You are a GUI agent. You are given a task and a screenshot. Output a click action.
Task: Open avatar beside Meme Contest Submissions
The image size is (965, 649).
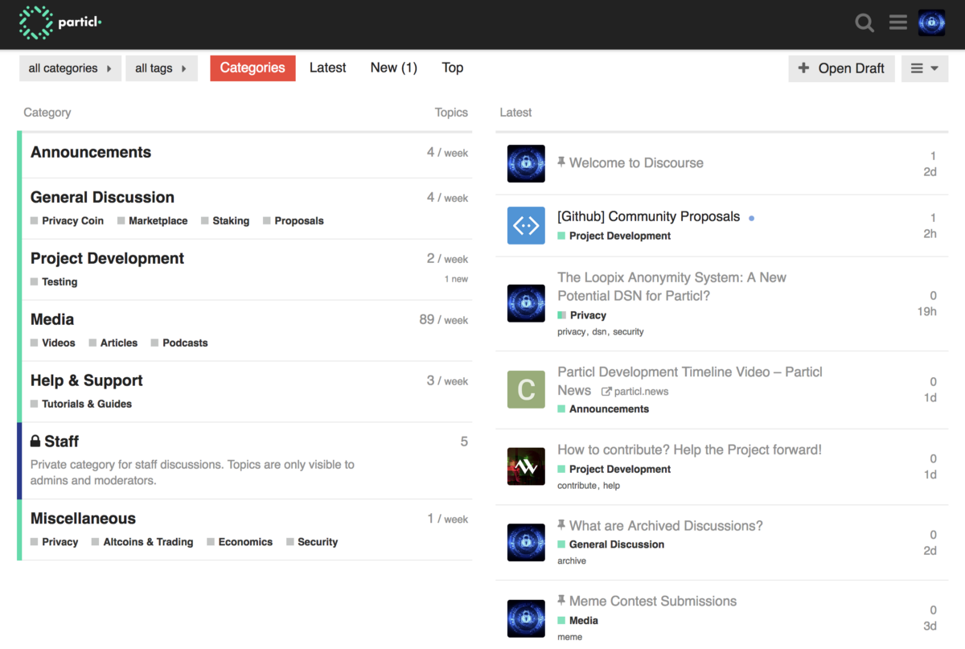(x=526, y=618)
